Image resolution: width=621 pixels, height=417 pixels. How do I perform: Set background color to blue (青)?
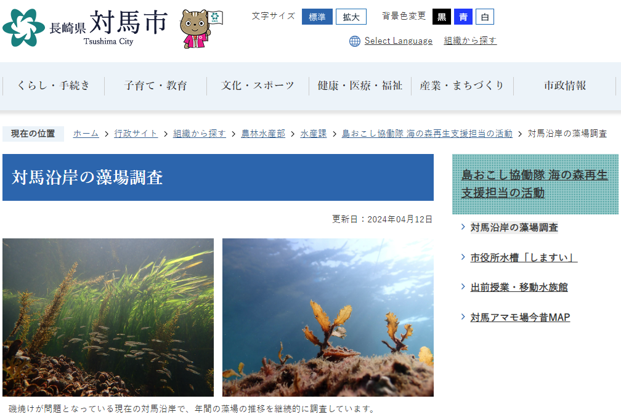(x=463, y=17)
